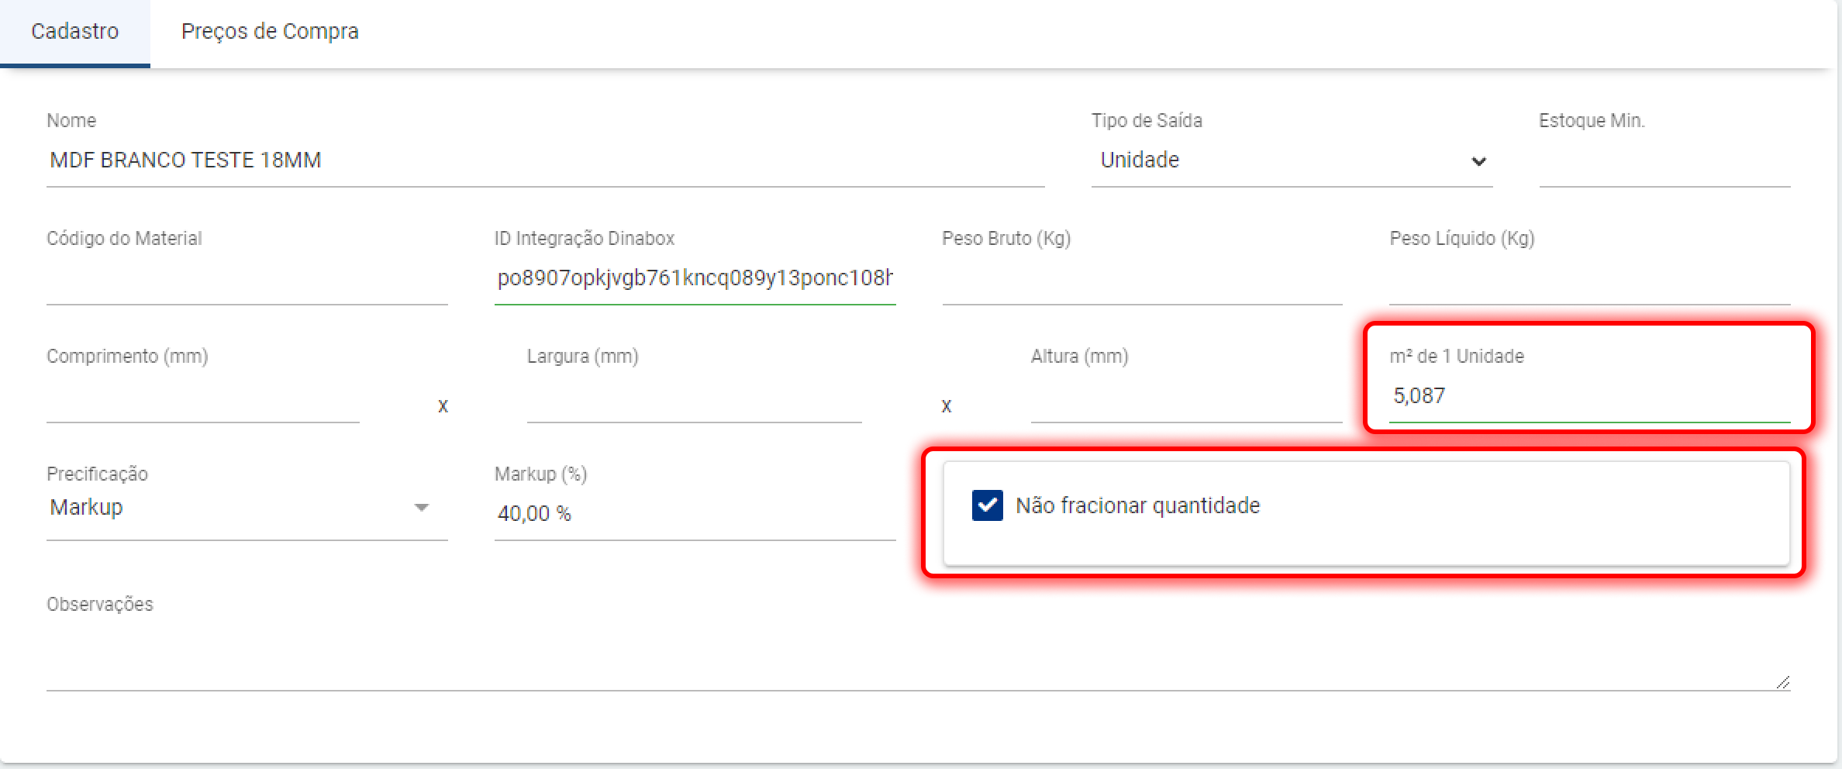Screen dimensions: 1842x769
Task: Expand the Precificação dropdown
Action: [x=233, y=508]
